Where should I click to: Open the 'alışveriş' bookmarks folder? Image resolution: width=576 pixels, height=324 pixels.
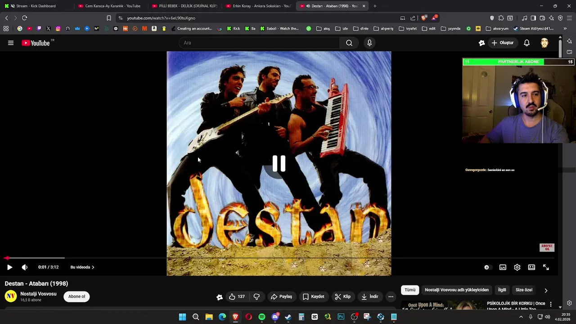[383, 28]
